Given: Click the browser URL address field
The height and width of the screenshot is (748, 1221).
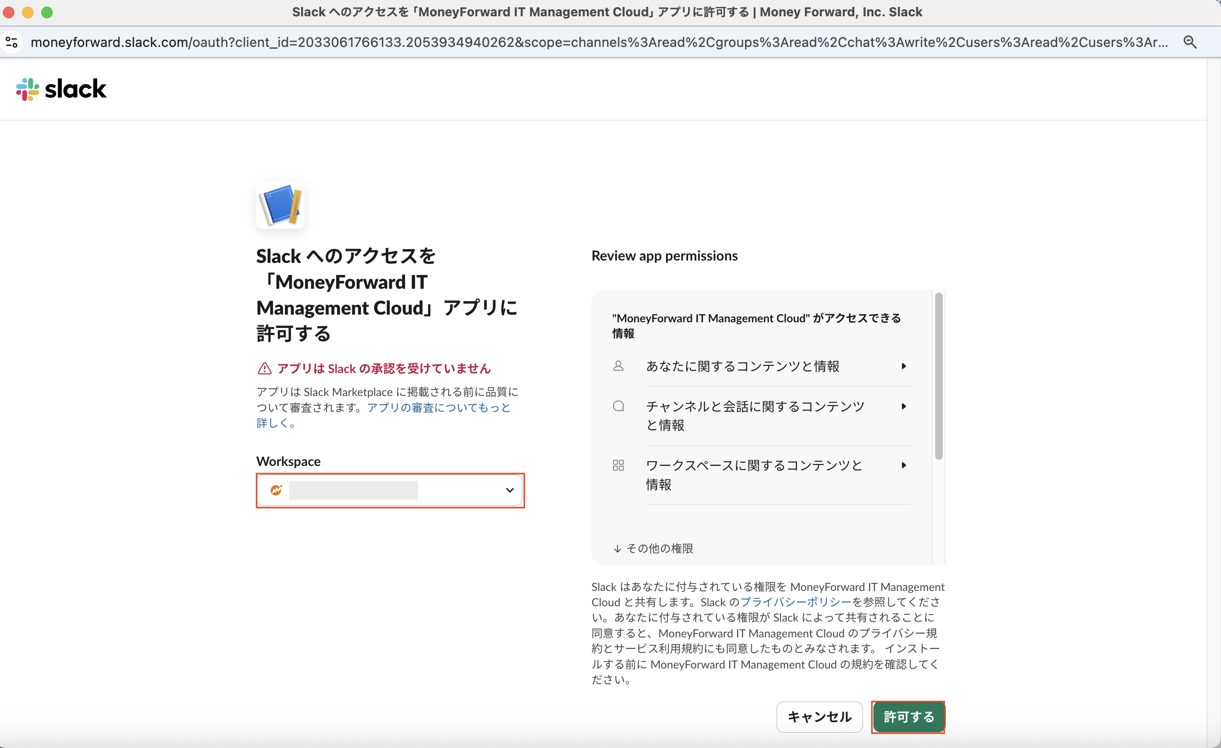Looking at the screenshot, I should [595, 42].
